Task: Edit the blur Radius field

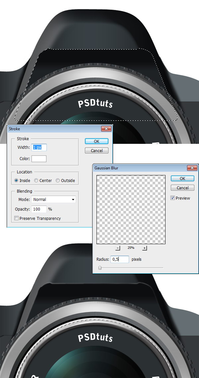Action: coord(120,259)
